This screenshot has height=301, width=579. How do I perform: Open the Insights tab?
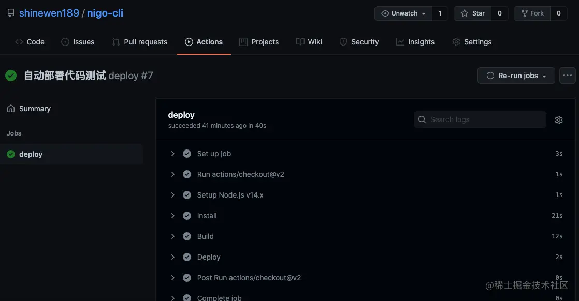(x=415, y=42)
